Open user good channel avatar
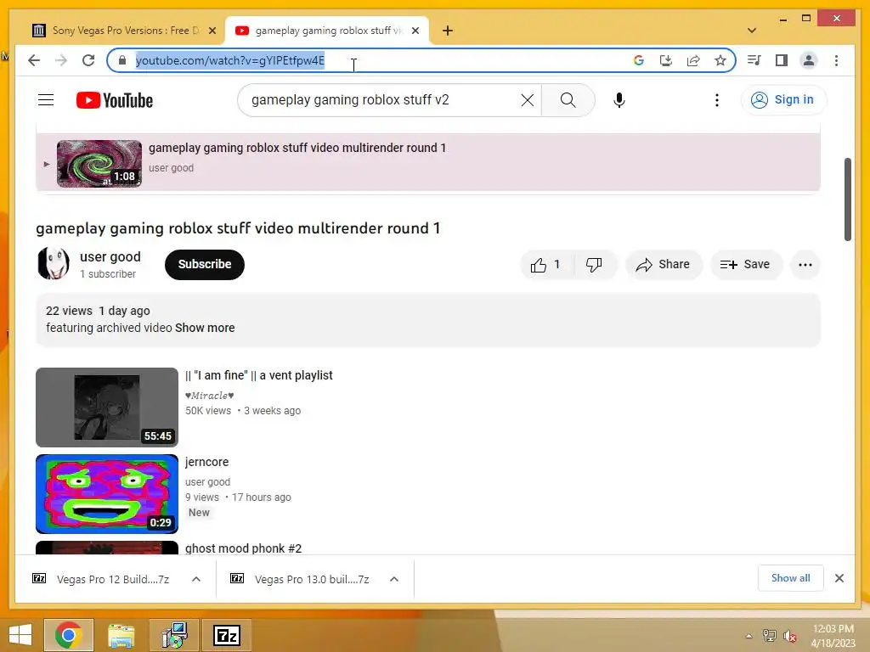The width and height of the screenshot is (870, 652). (54, 263)
